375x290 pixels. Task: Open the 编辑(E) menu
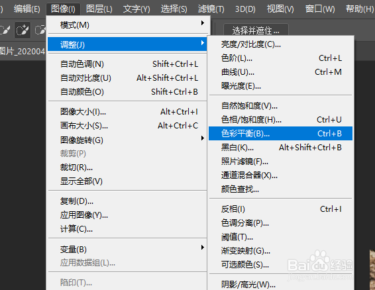(27, 9)
